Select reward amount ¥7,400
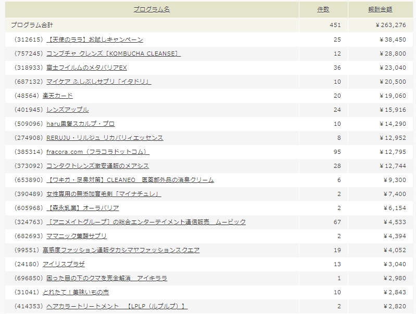Image resolution: width=416 pixels, height=314 pixels. pos(395,194)
